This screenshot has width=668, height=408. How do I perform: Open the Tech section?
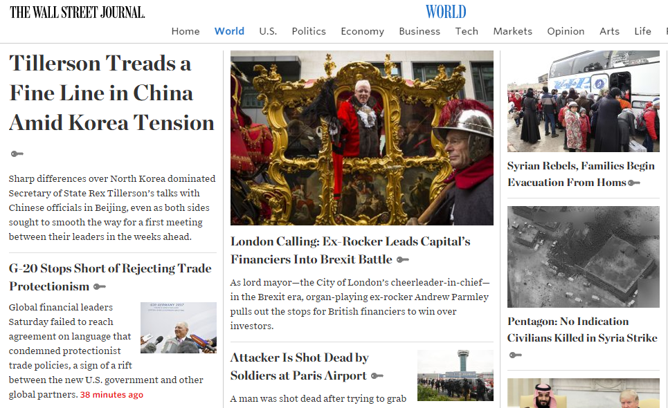click(467, 31)
